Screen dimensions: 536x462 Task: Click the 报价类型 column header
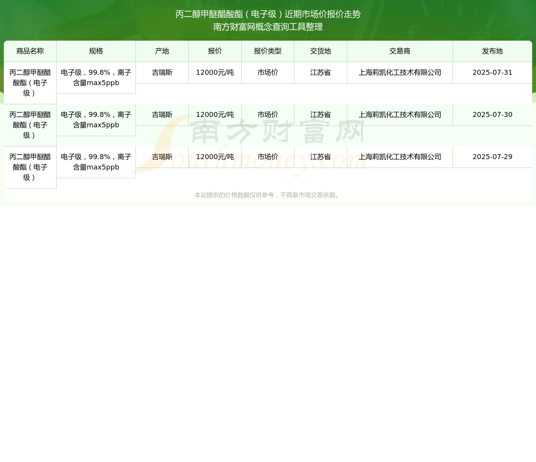pos(268,51)
